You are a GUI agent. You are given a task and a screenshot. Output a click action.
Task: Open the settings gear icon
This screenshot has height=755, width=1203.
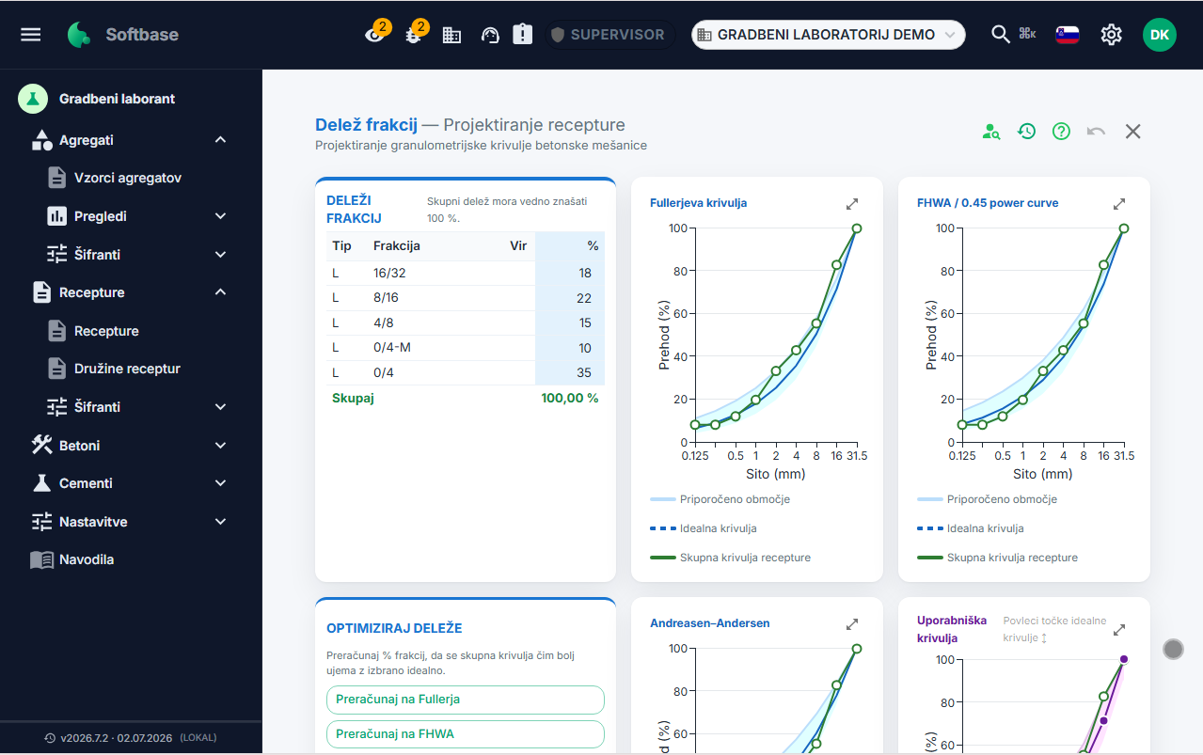(1112, 35)
